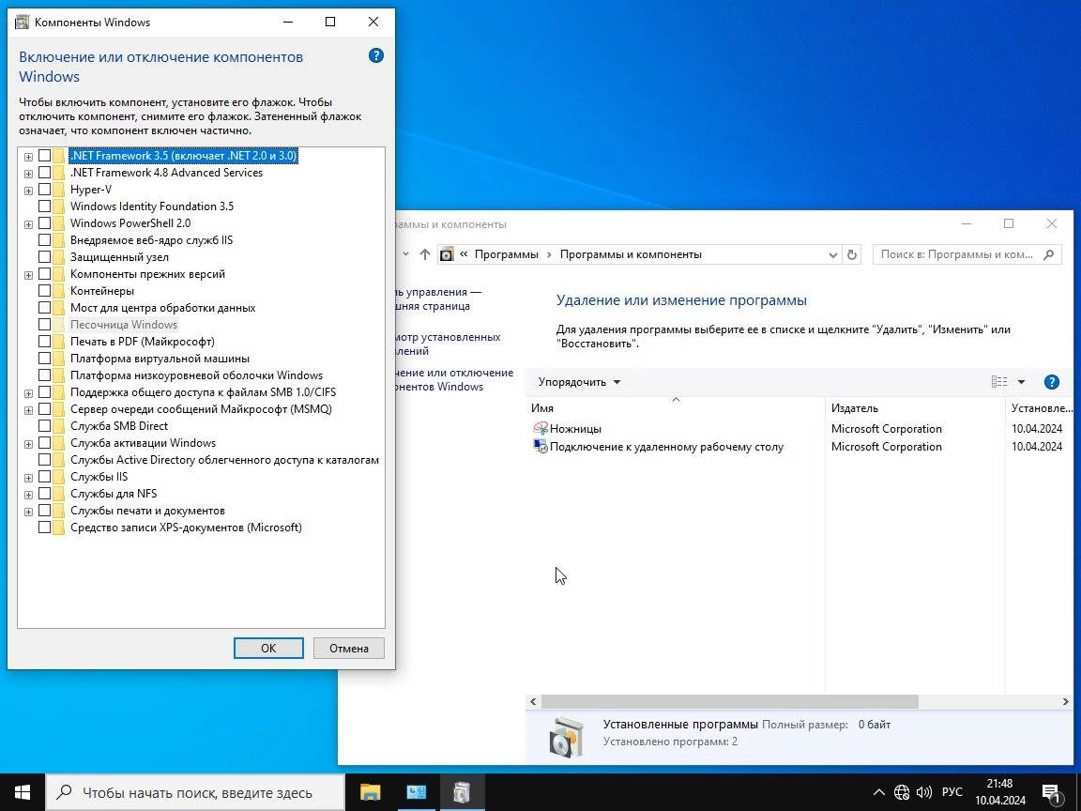Click the refresh button beside address bar
Screen dimensions: 1081x811
[851, 254]
